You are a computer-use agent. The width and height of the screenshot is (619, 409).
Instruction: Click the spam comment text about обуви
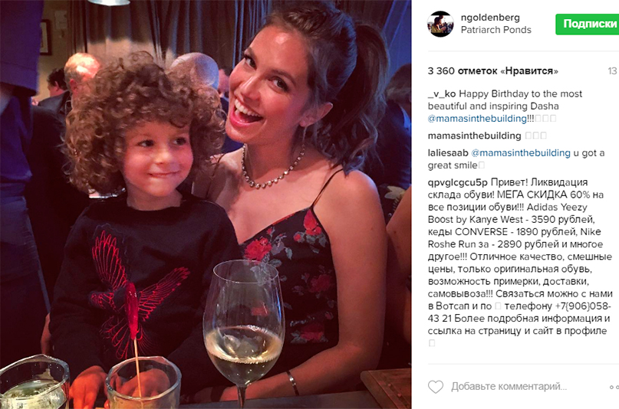coord(520,257)
